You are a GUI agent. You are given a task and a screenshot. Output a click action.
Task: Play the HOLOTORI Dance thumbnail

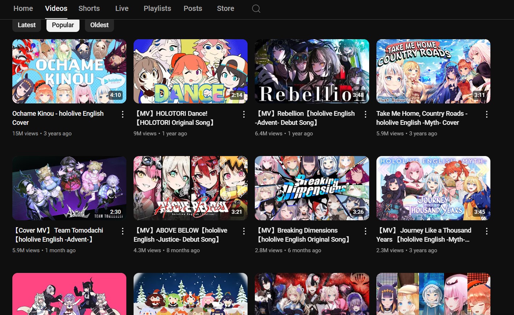[x=191, y=71]
